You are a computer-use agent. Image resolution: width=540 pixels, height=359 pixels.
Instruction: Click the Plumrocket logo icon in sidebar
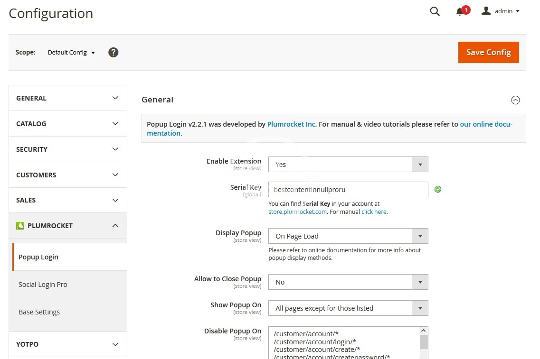pos(20,226)
